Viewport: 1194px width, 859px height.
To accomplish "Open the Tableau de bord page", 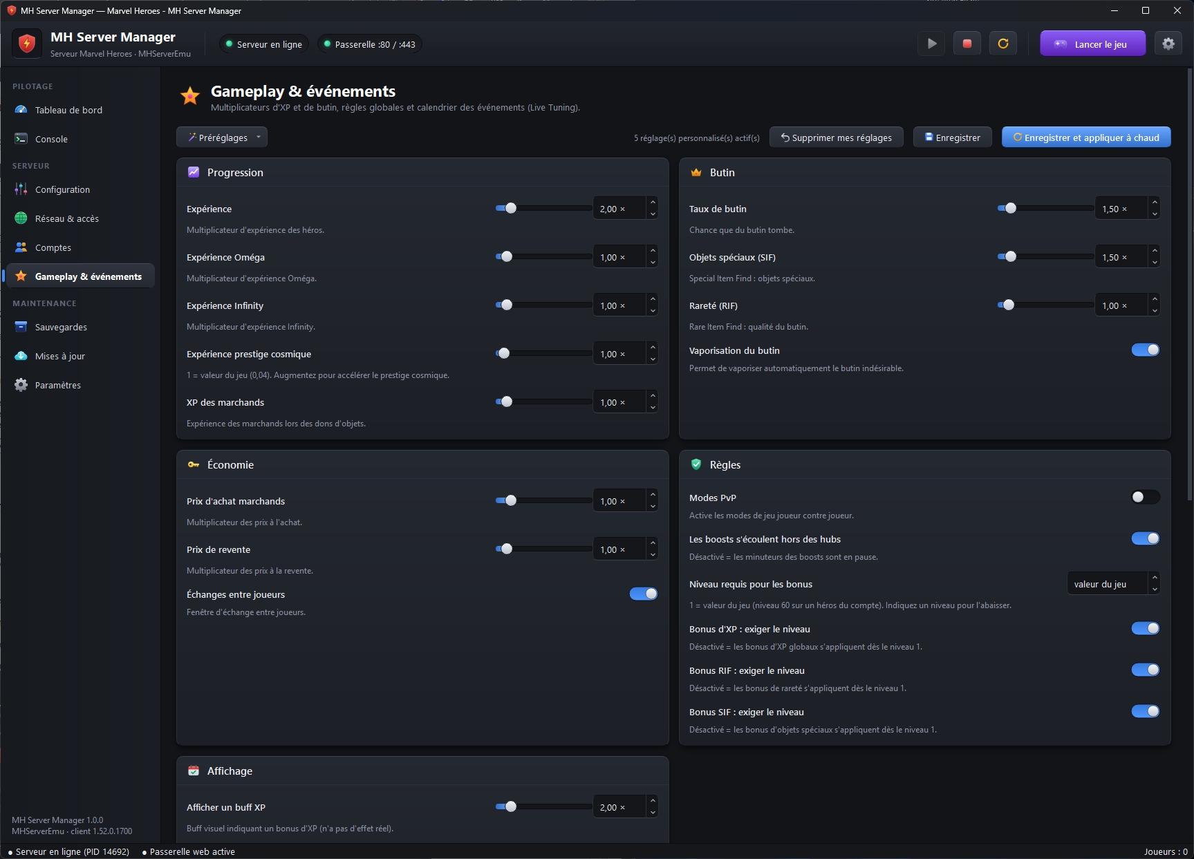I will (80, 110).
